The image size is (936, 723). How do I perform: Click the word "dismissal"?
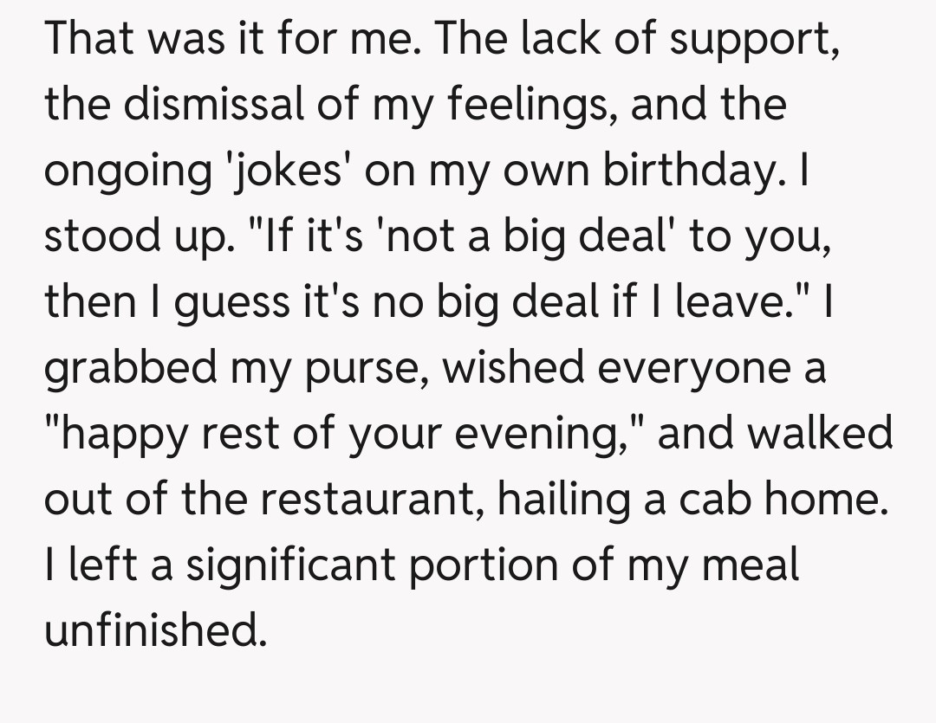pyautogui.click(x=208, y=106)
